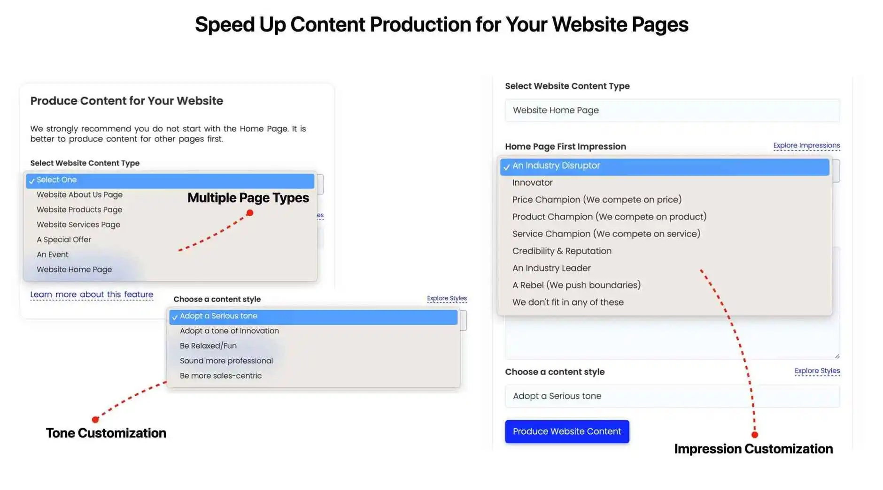Pick "Sound more professional" style

pyautogui.click(x=226, y=361)
